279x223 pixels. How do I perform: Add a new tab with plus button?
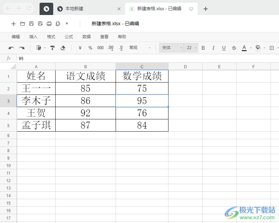click(206, 9)
